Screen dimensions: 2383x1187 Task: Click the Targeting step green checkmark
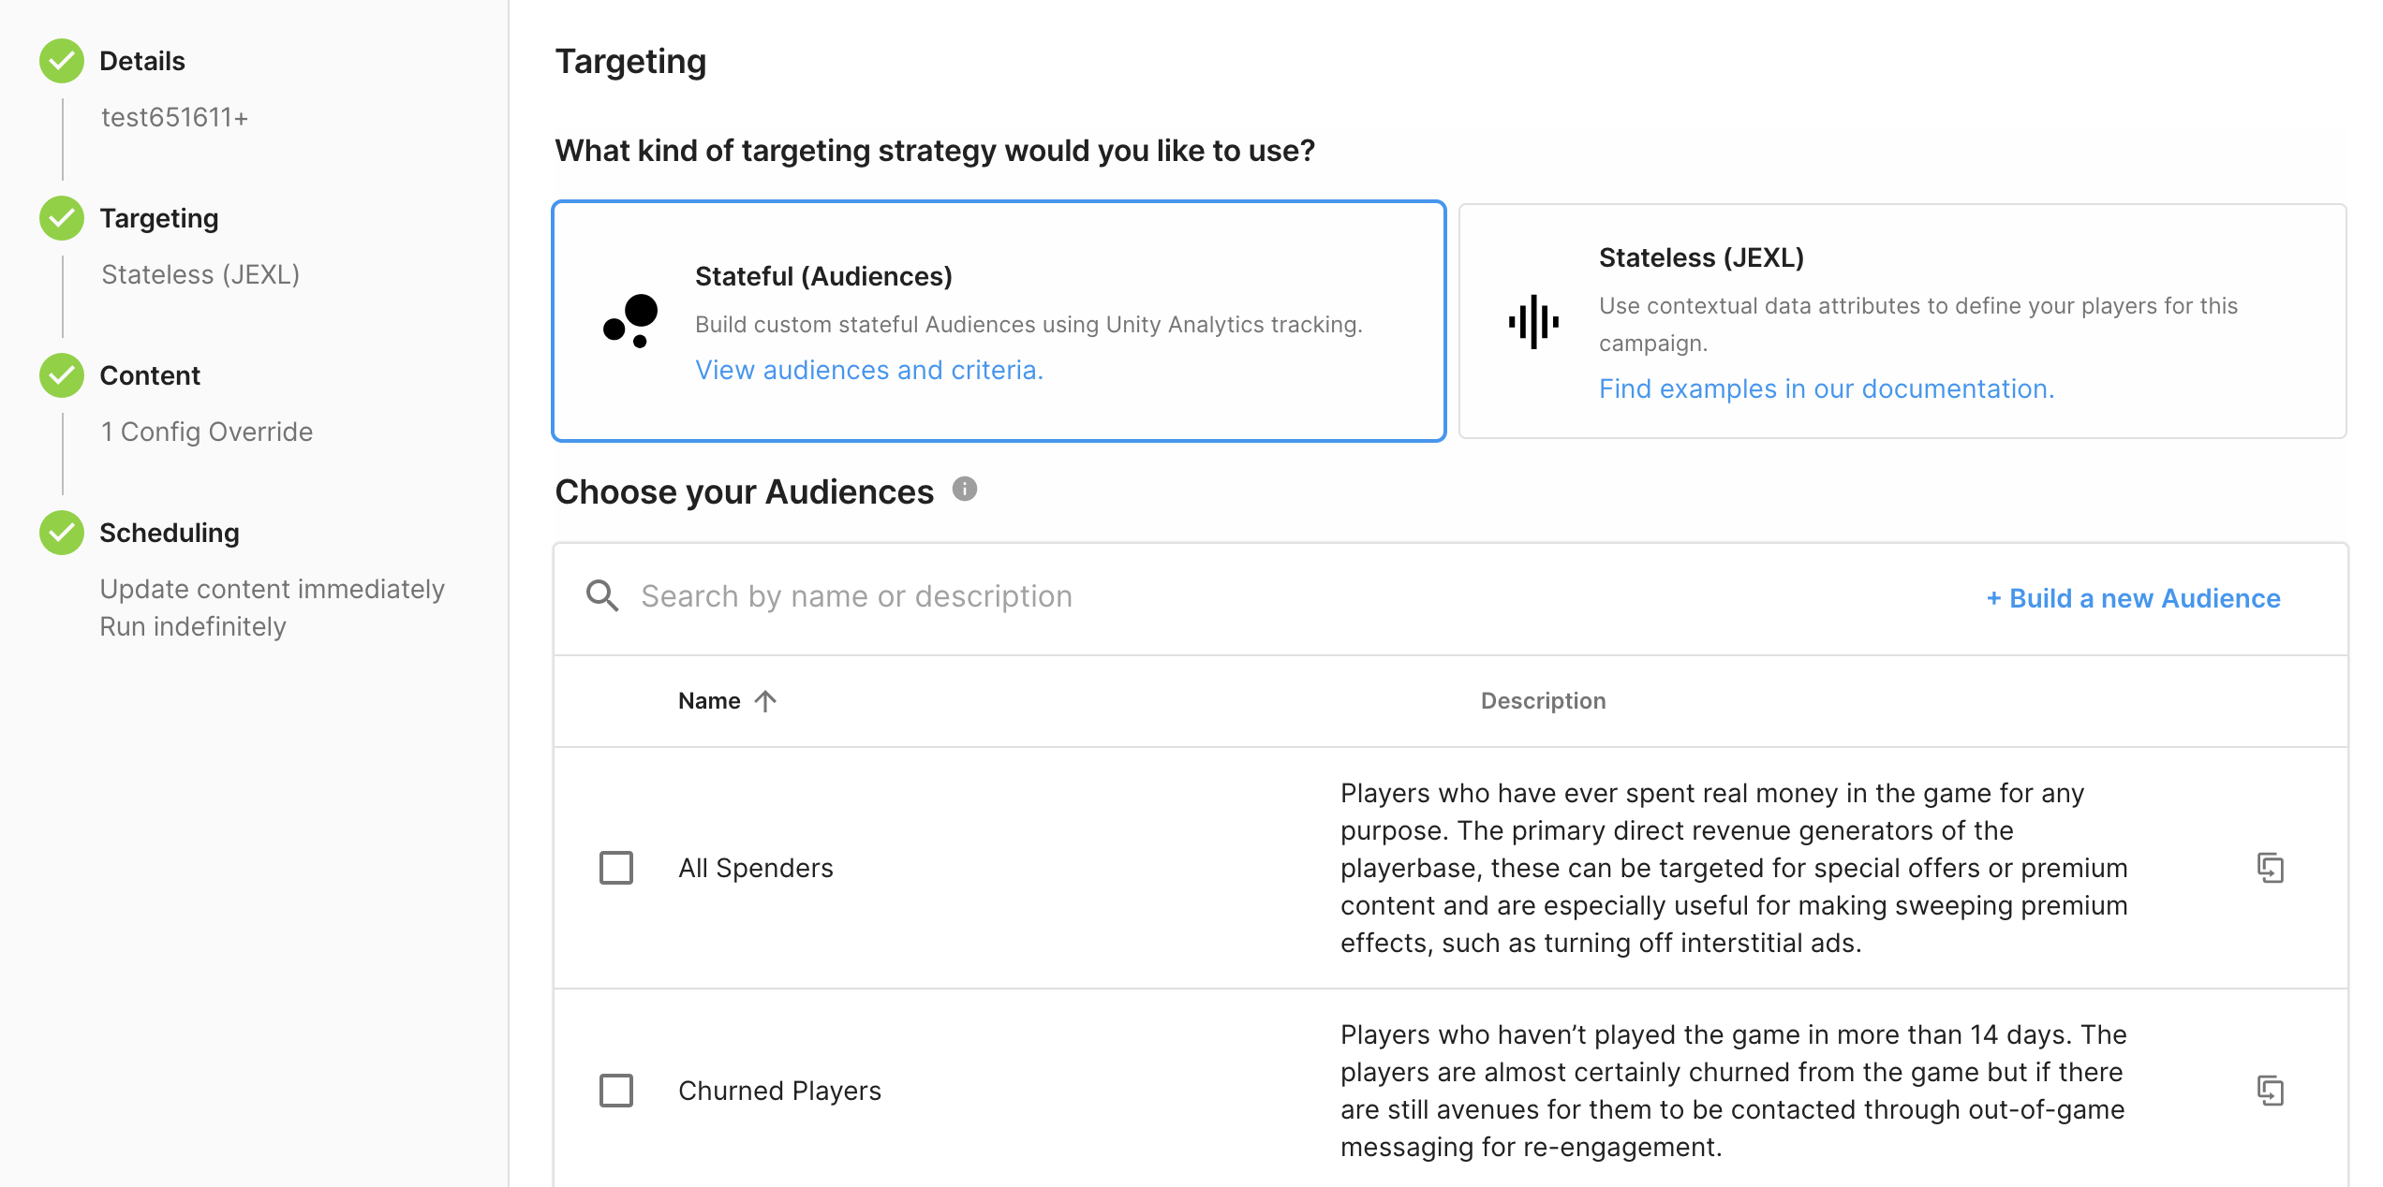point(62,218)
